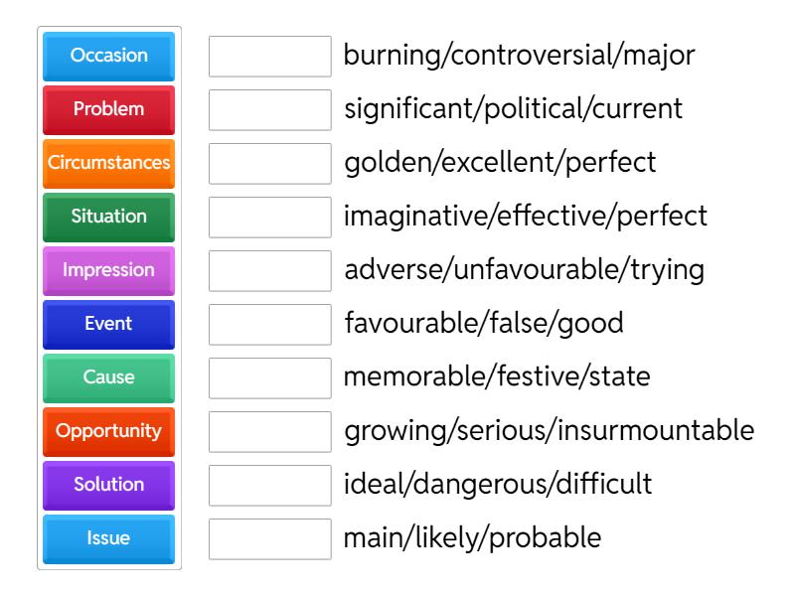This screenshot has width=795, height=596.
Task: Select the teal Cause tile
Action: click(x=109, y=377)
